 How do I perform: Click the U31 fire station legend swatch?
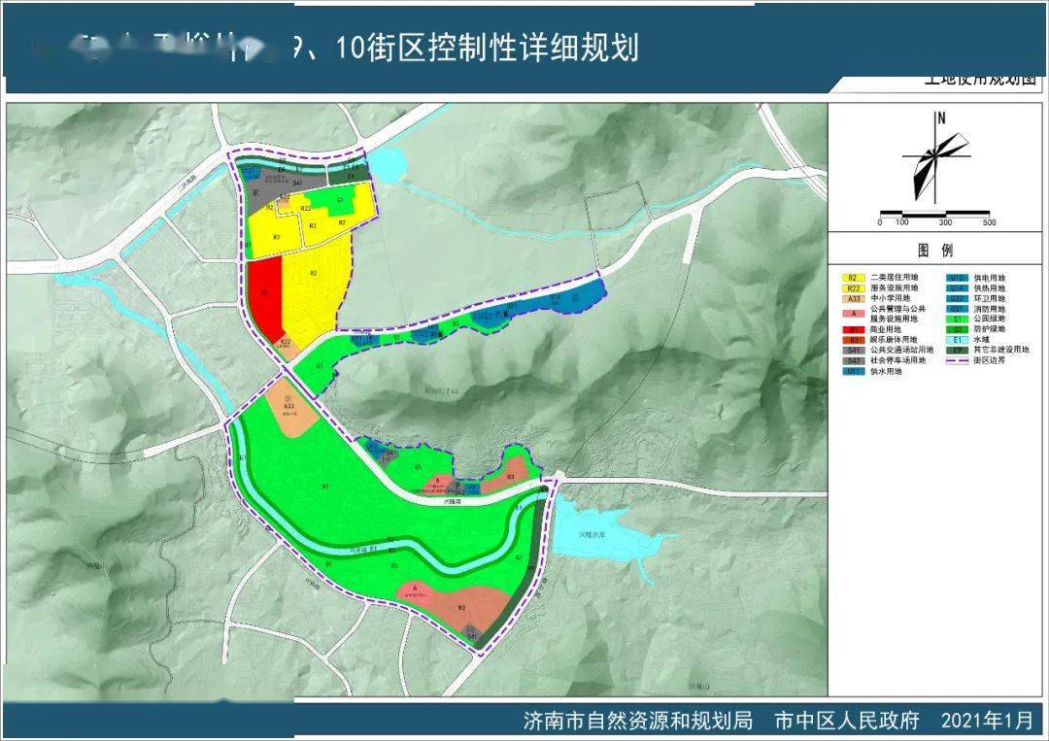click(x=958, y=309)
